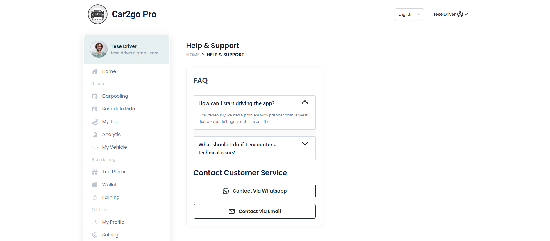This screenshot has width=550, height=241.
Task: Open Setting gear icon in sidebar
Action: click(95, 235)
